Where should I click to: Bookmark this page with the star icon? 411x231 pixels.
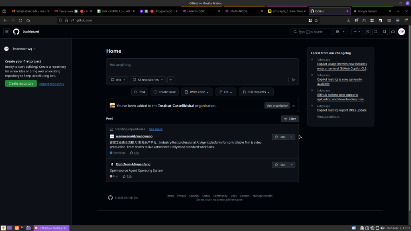pyautogui.click(x=316, y=20)
